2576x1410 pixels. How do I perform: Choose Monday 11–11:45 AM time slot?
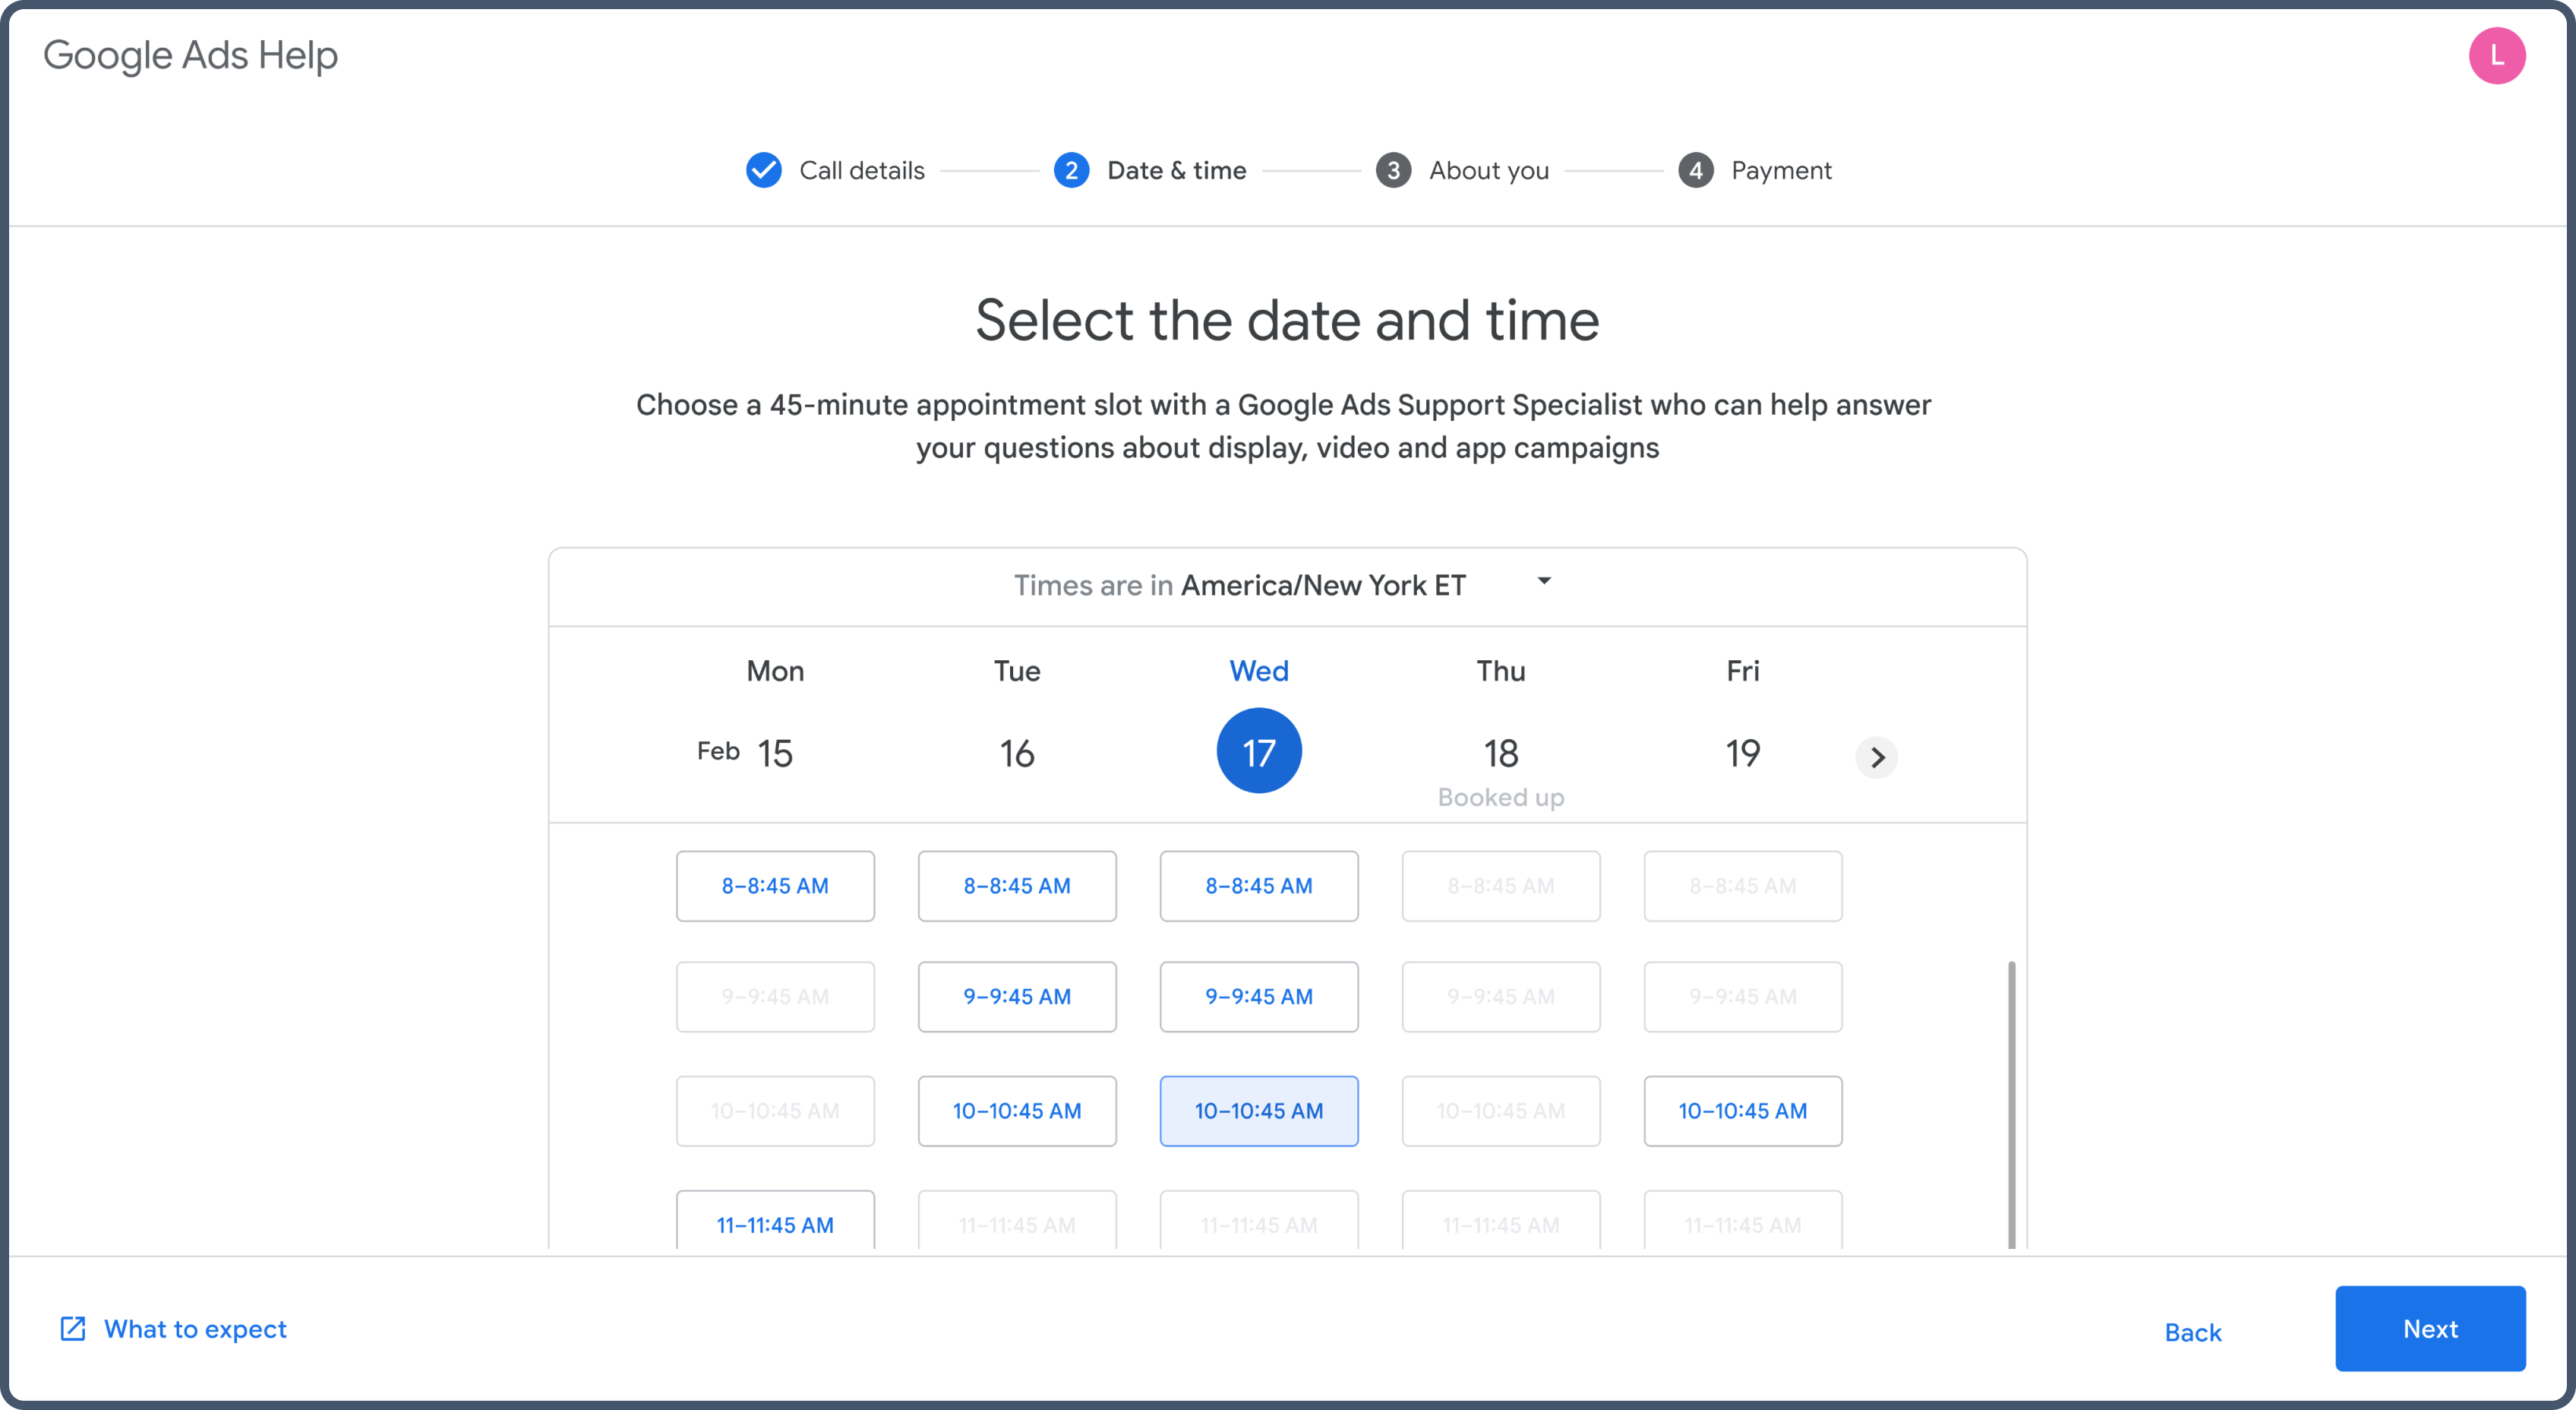click(775, 1223)
